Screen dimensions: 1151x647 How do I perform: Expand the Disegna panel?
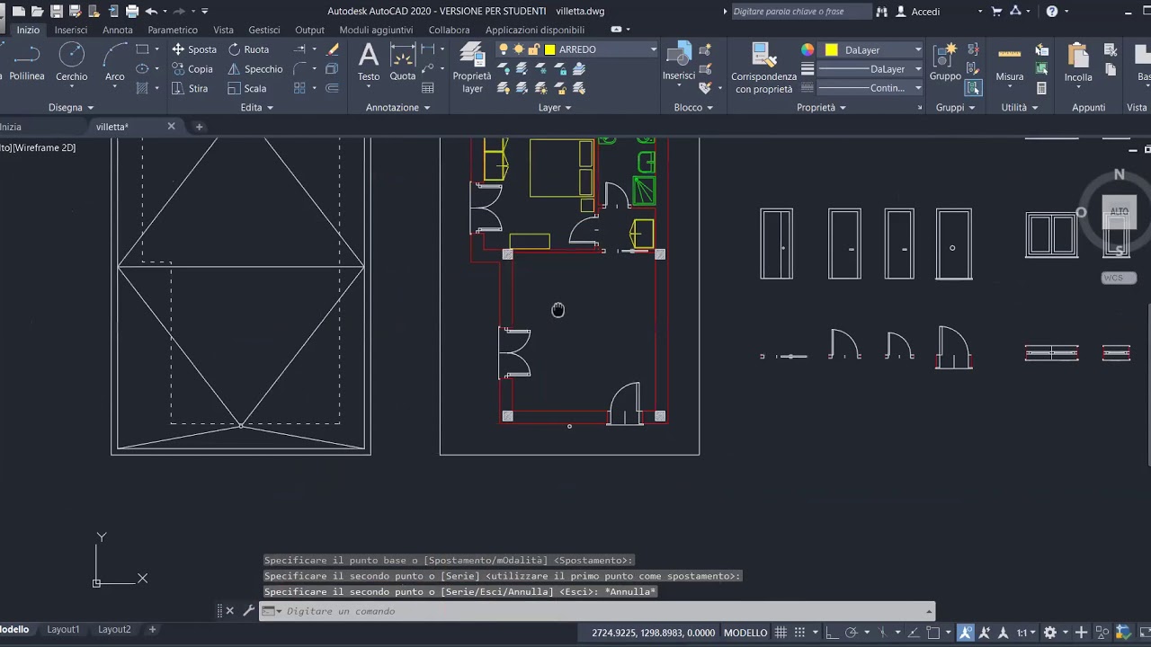click(x=72, y=108)
